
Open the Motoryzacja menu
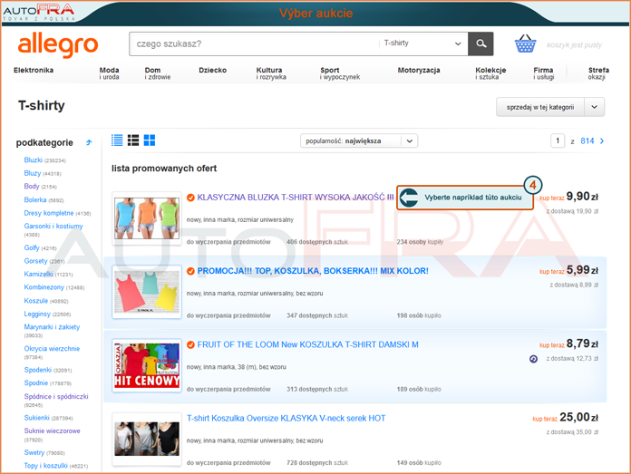[x=419, y=70]
